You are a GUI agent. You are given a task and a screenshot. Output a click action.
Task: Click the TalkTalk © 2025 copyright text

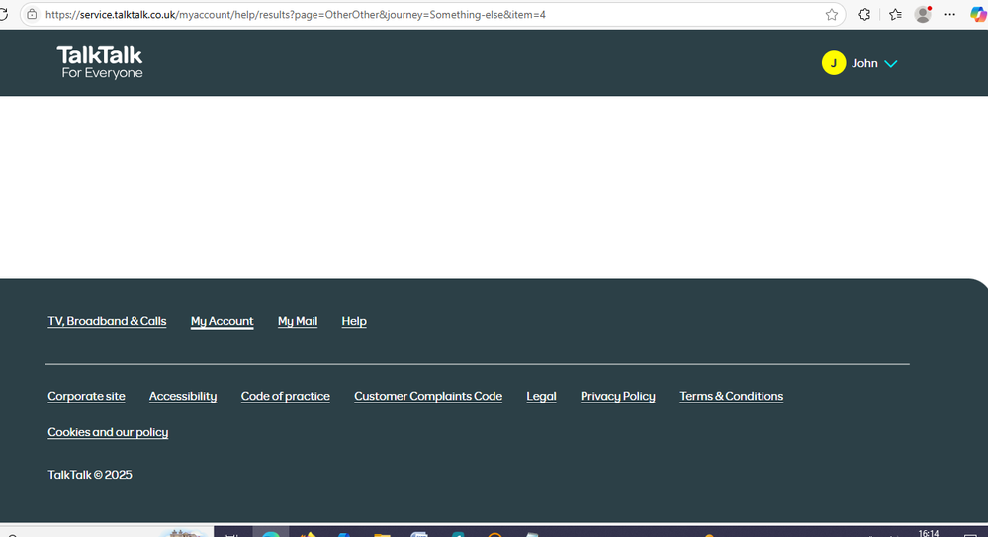(x=90, y=475)
